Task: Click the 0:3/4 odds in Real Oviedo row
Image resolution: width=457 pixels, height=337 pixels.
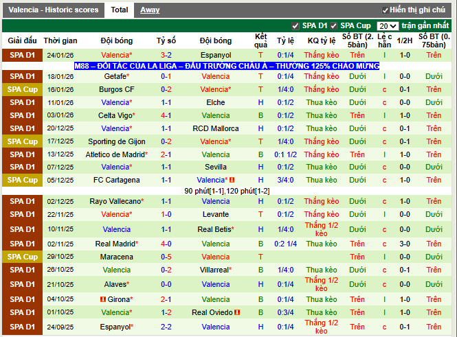Action: click(x=285, y=312)
